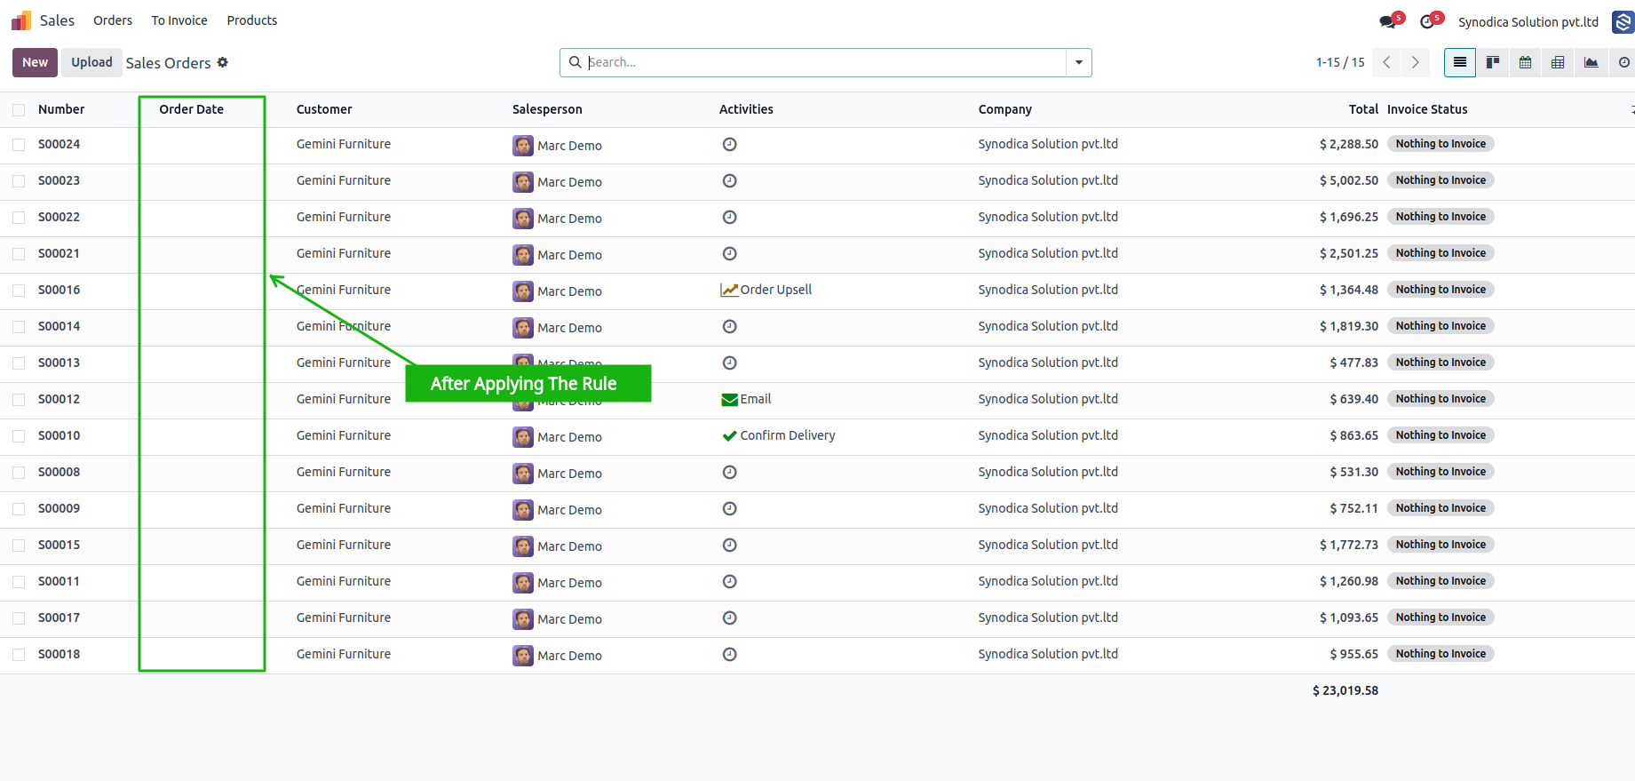Tick the checkbox for order S00016
The image size is (1635, 781).
point(19,291)
